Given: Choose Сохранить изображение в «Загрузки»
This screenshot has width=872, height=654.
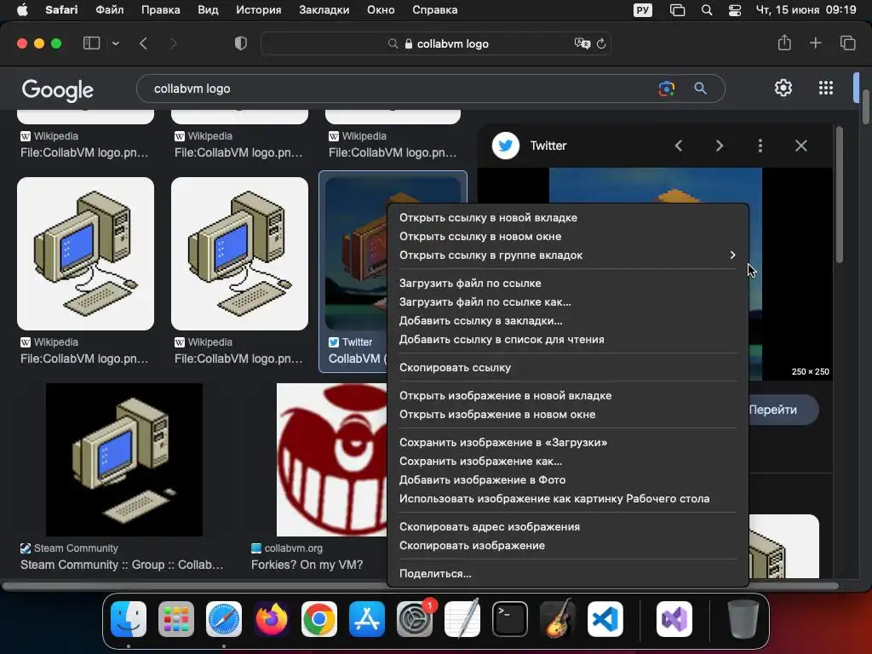Looking at the screenshot, I should 568,442.
